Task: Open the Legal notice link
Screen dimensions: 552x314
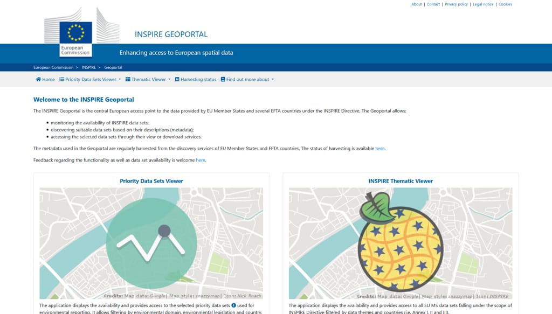Action: point(483,4)
